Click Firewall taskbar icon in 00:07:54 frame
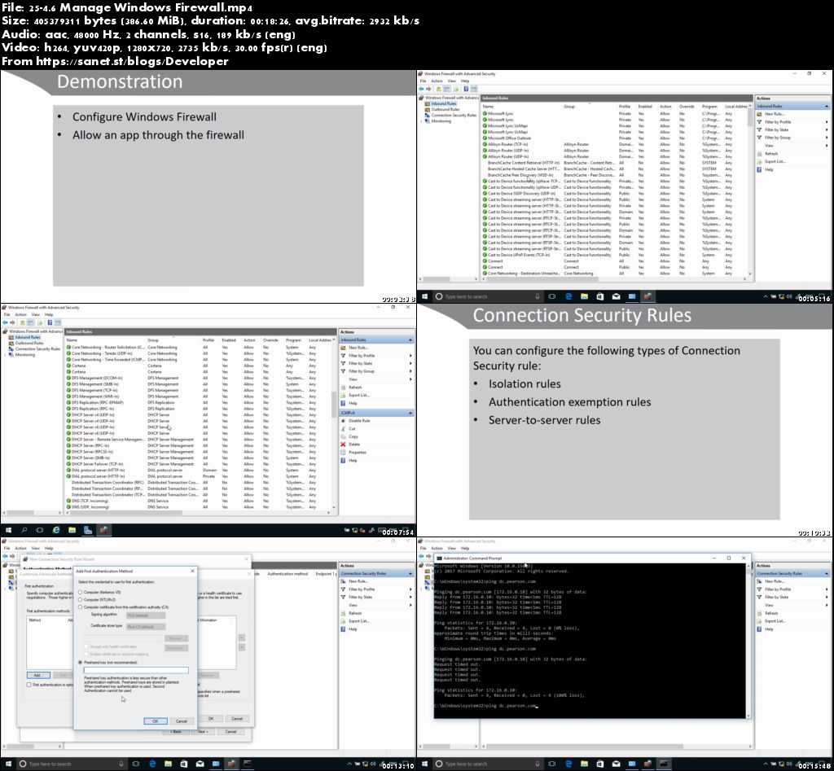834x771 pixels. point(103,530)
